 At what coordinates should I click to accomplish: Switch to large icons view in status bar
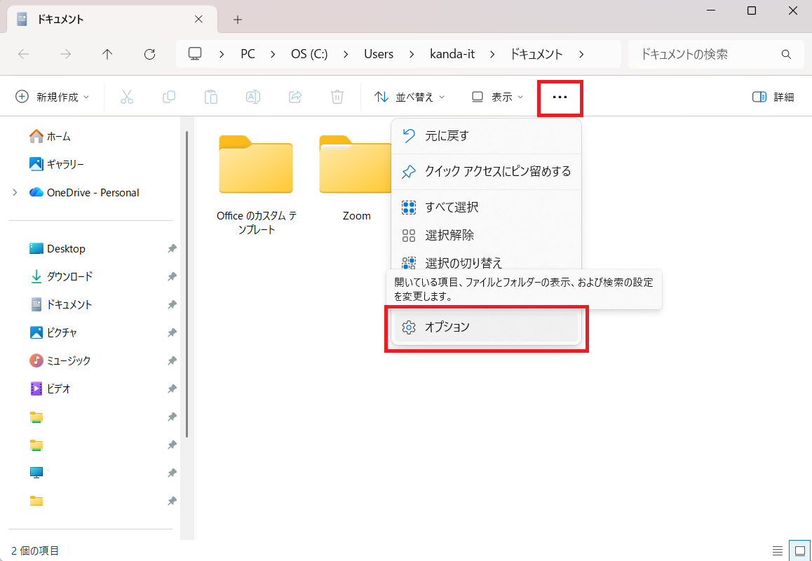pyautogui.click(x=798, y=550)
